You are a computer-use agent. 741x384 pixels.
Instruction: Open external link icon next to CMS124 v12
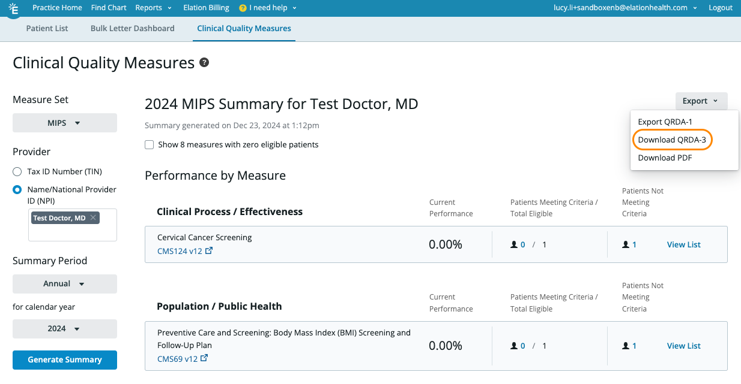(x=209, y=250)
